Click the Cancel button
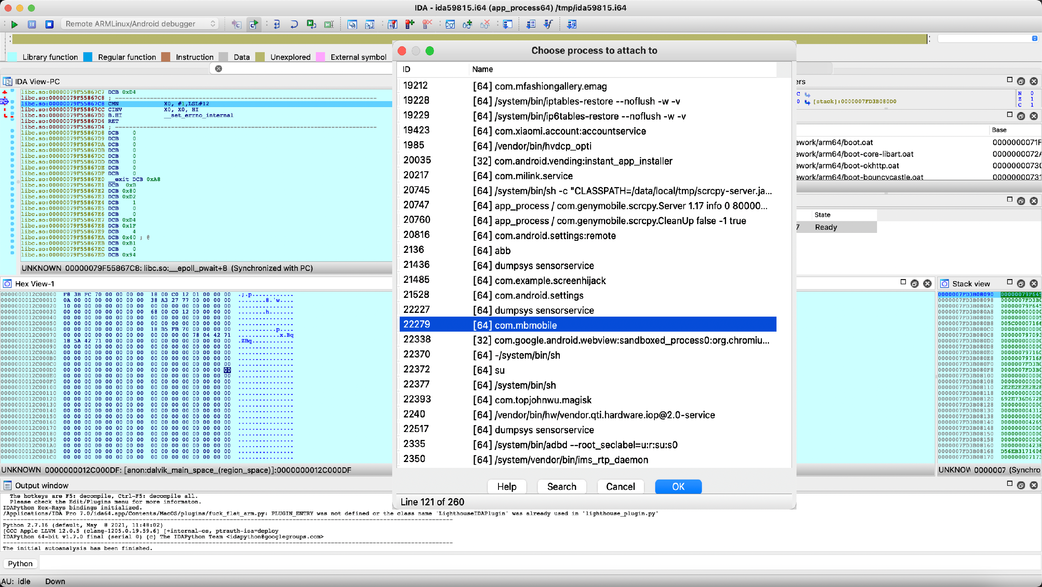Image resolution: width=1042 pixels, height=587 pixels. coord(620,487)
